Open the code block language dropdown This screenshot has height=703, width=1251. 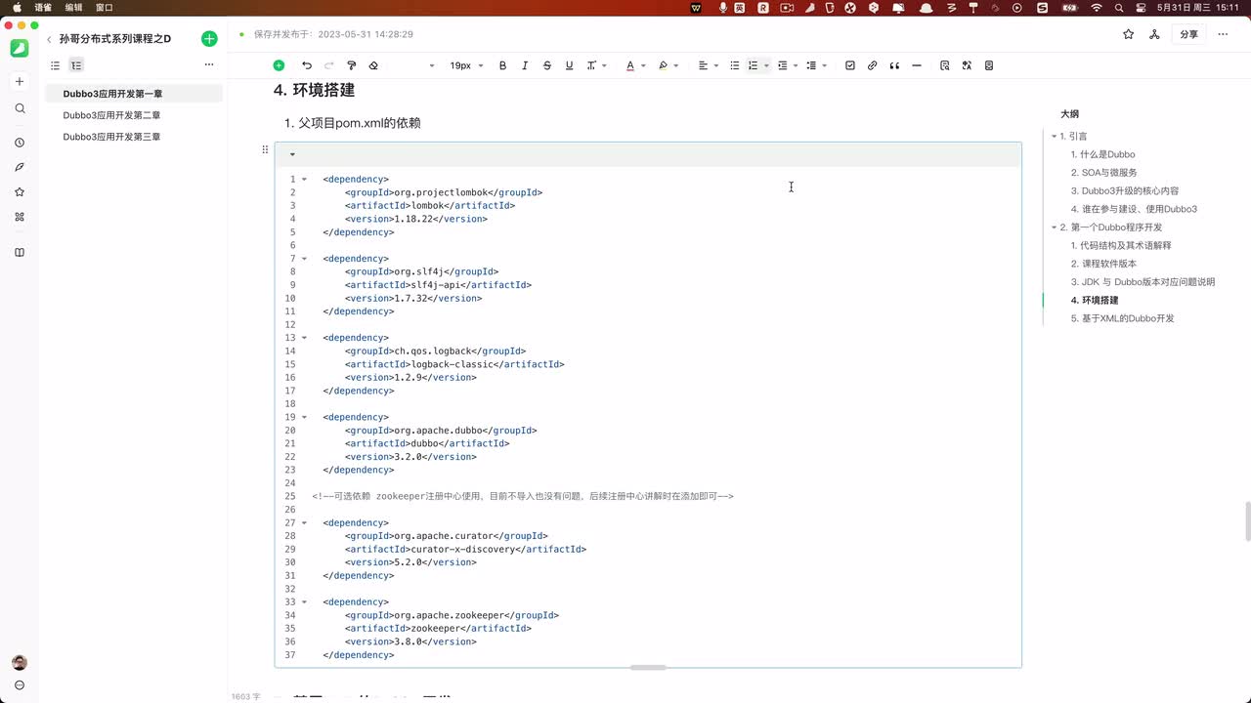click(292, 154)
